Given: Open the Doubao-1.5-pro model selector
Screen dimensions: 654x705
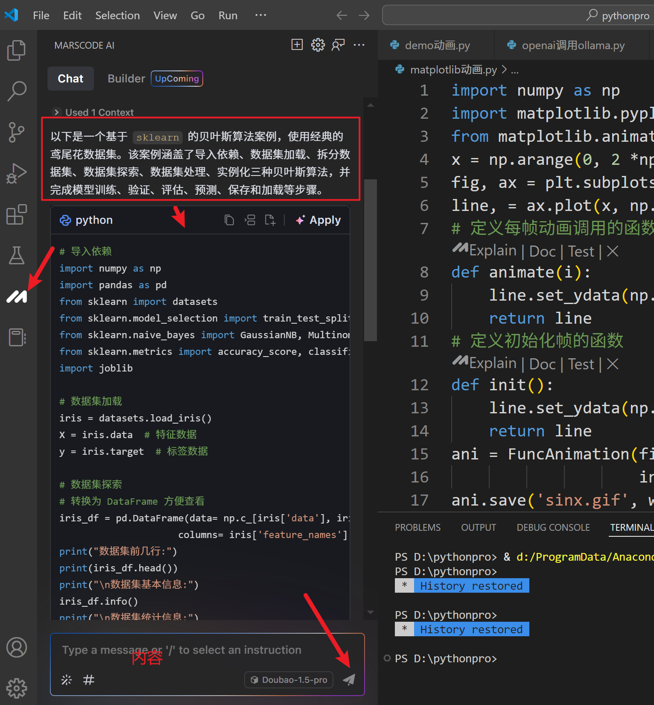Looking at the screenshot, I should (289, 680).
